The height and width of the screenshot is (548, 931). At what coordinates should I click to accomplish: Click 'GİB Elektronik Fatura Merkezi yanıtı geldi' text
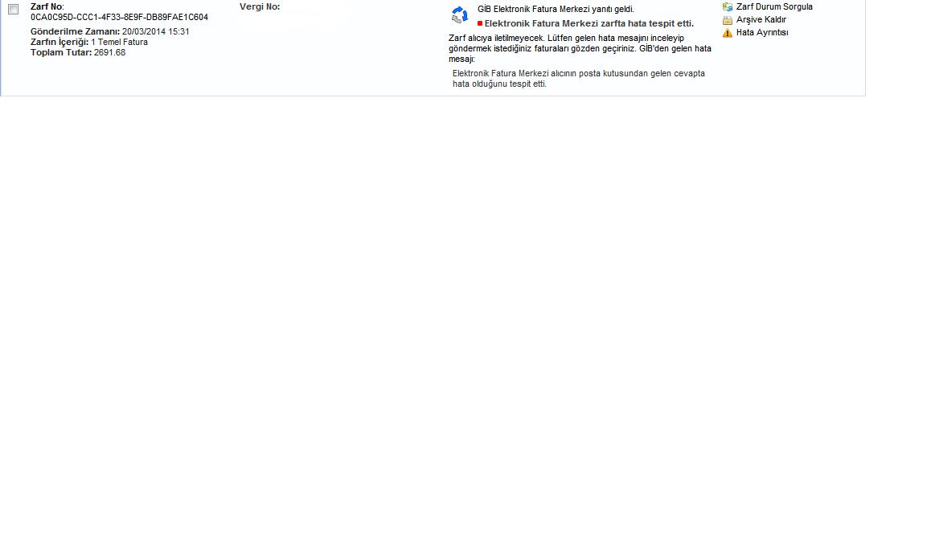point(556,9)
